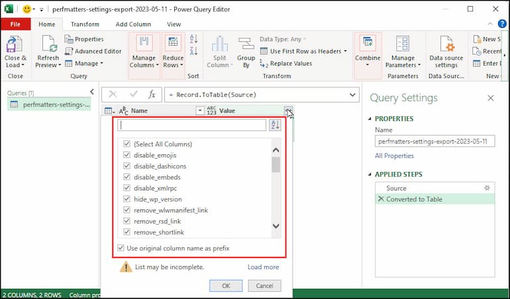
Task: Open the Advanced Editor
Action: (x=93, y=52)
